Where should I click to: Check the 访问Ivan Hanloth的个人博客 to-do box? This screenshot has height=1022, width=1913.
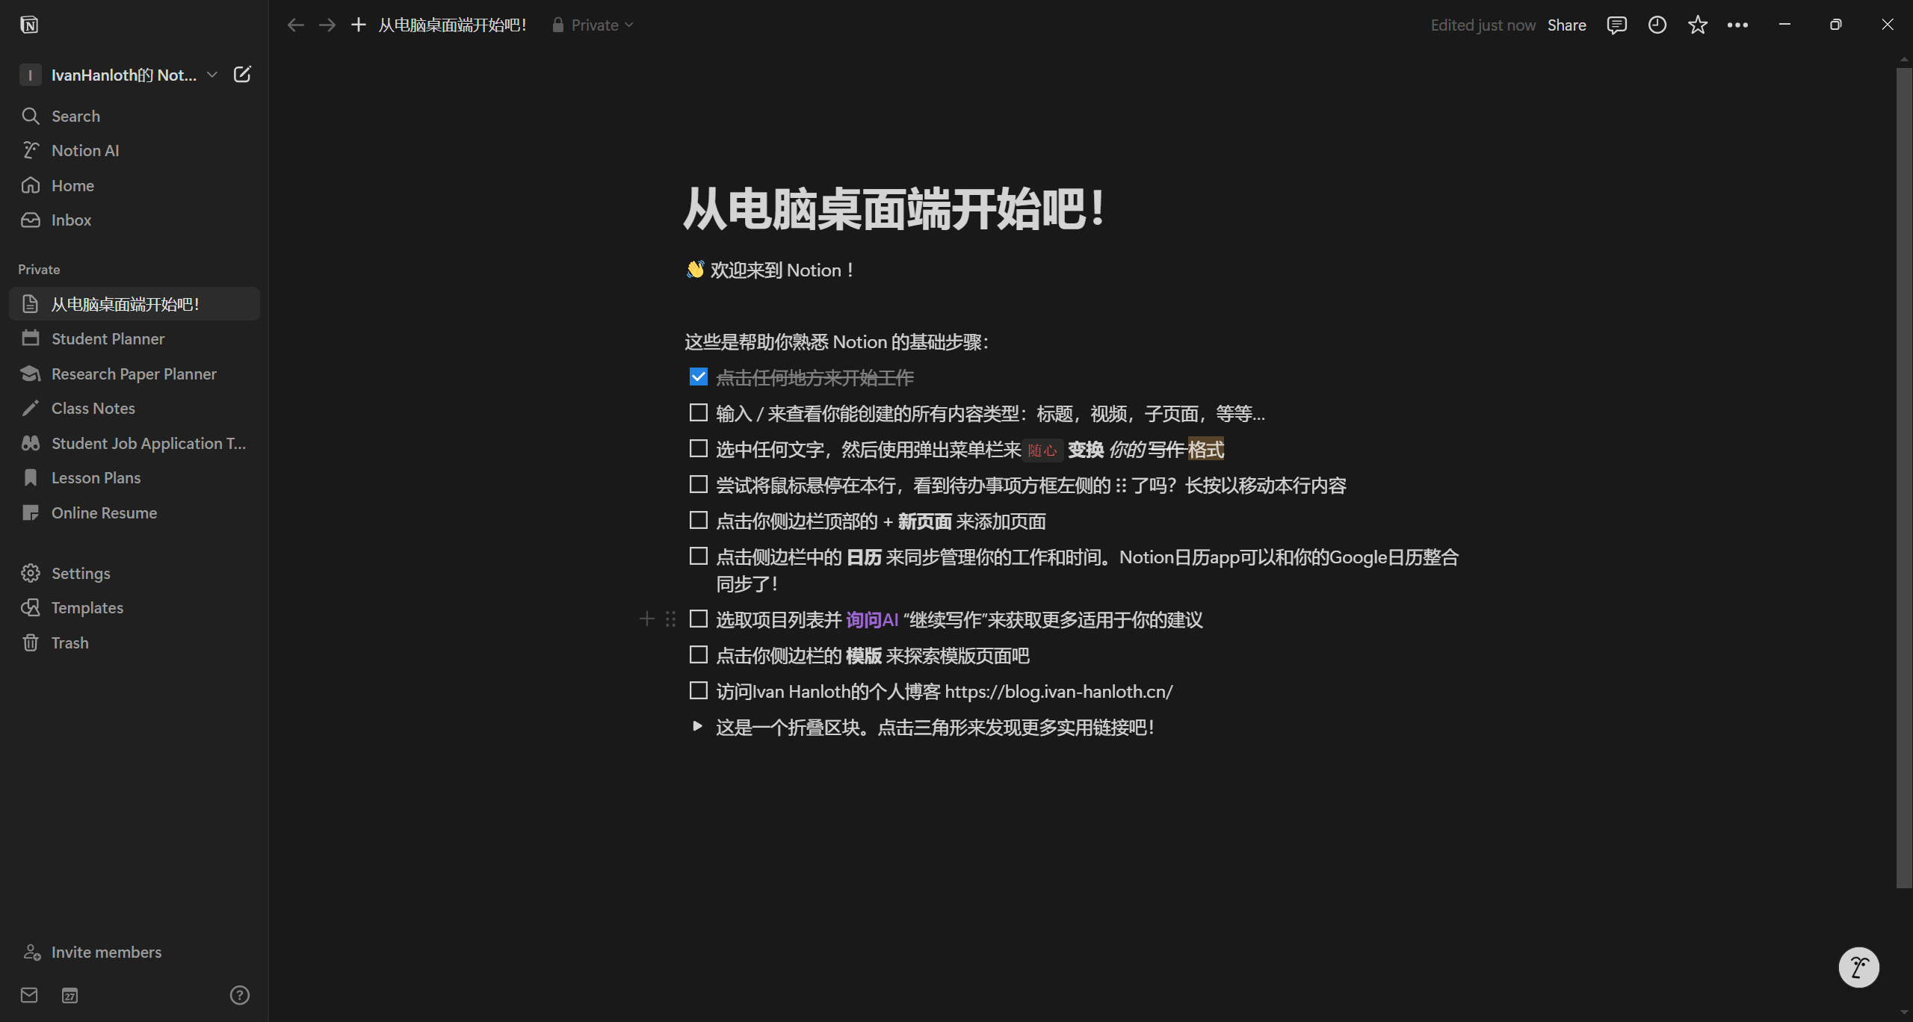click(698, 690)
